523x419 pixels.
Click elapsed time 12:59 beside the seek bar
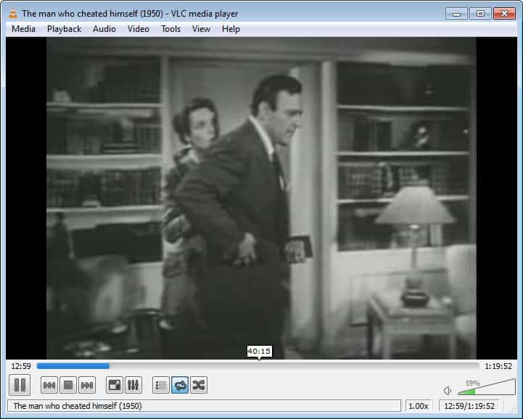pyautogui.click(x=21, y=366)
